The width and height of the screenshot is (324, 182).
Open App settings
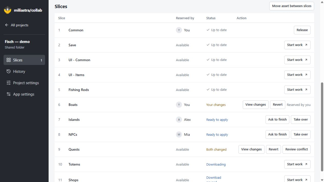[x=24, y=94]
